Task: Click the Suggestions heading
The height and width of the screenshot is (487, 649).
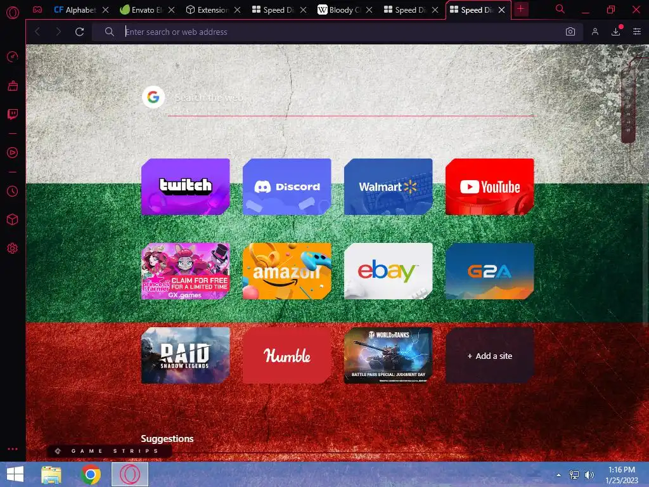Action: tap(167, 439)
